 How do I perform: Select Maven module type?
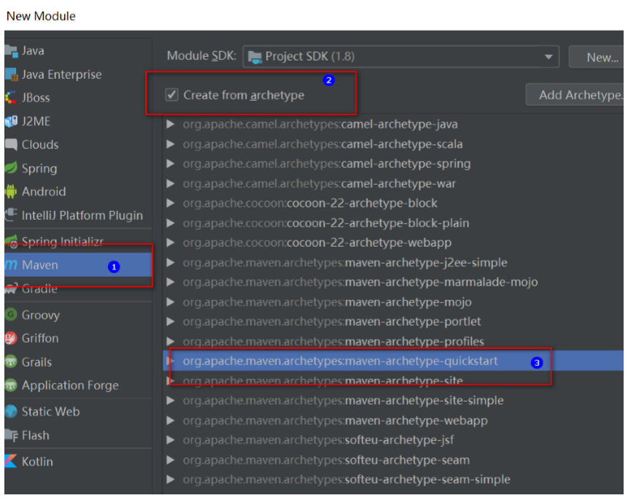[x=78, y=265]
